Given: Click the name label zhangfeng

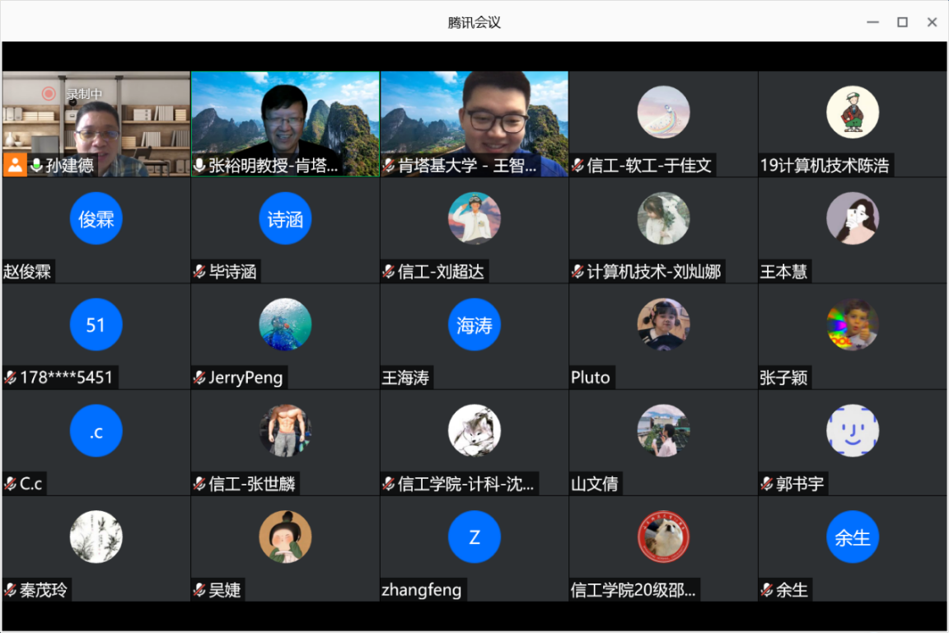Looking at the screenshot, I should point(421,589).
